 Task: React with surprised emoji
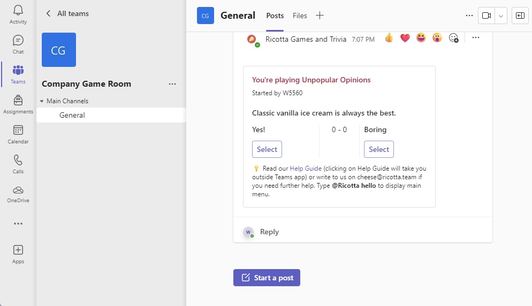pyautogui.click(x=437, y=37)
